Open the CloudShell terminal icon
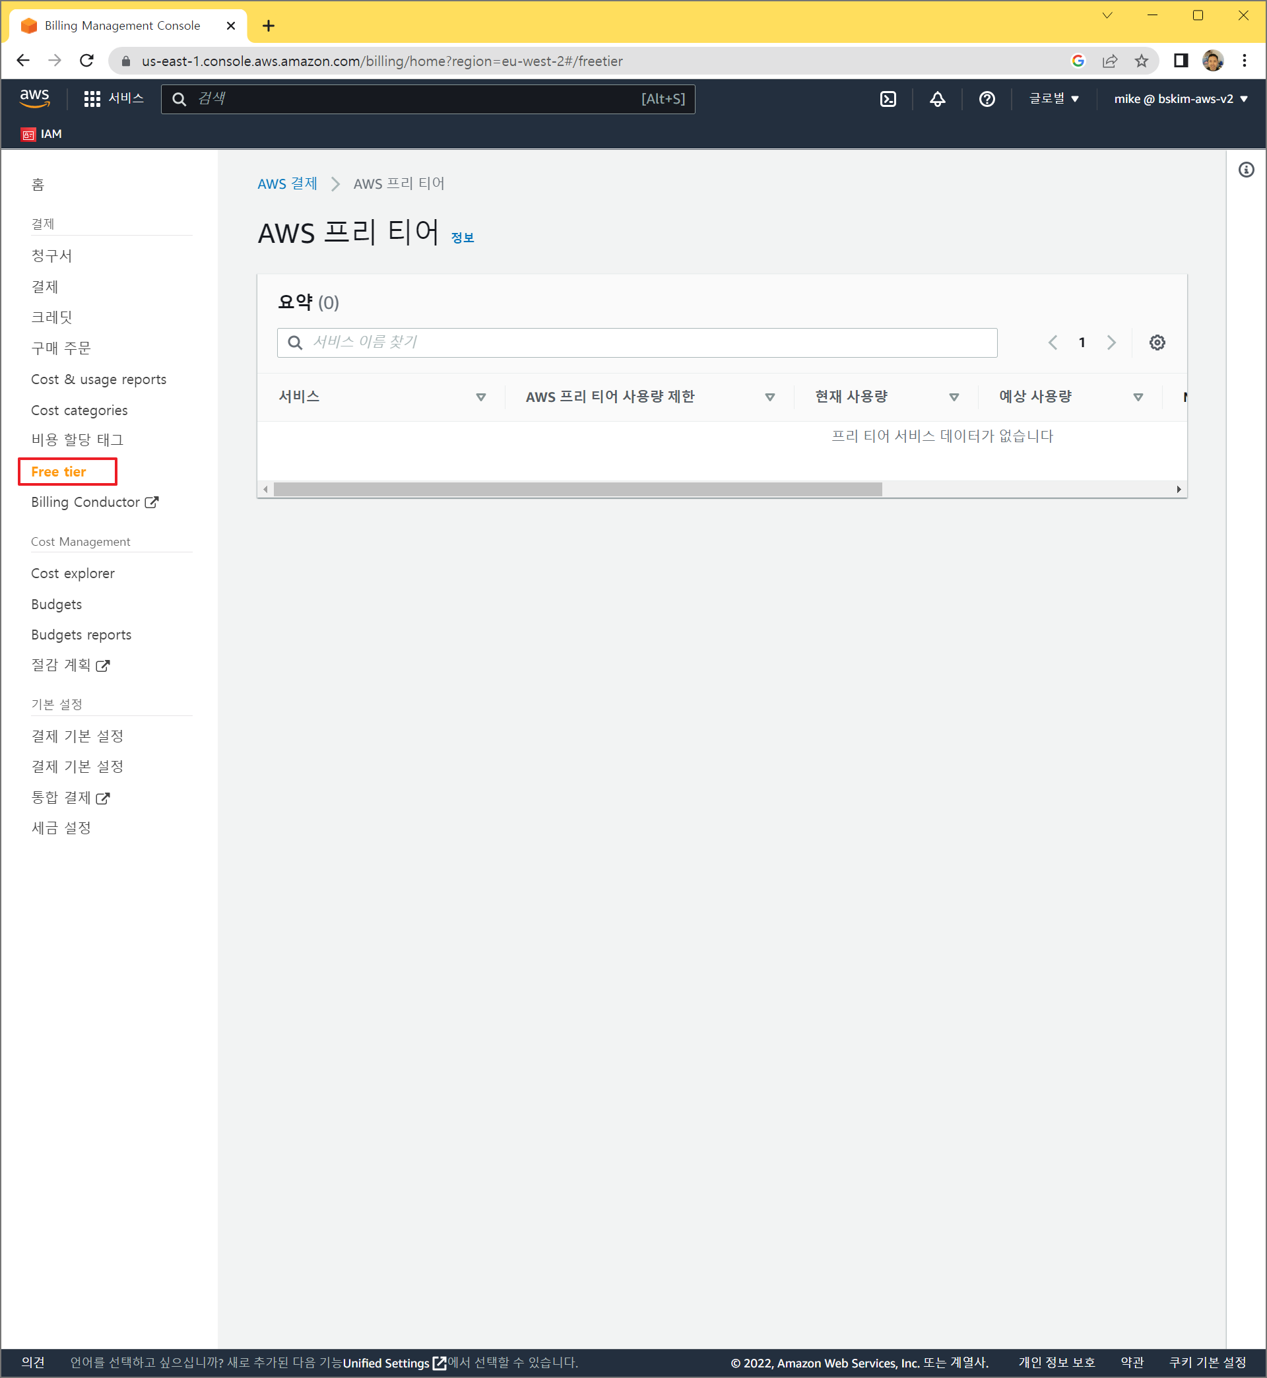 (x=888, y=99)
